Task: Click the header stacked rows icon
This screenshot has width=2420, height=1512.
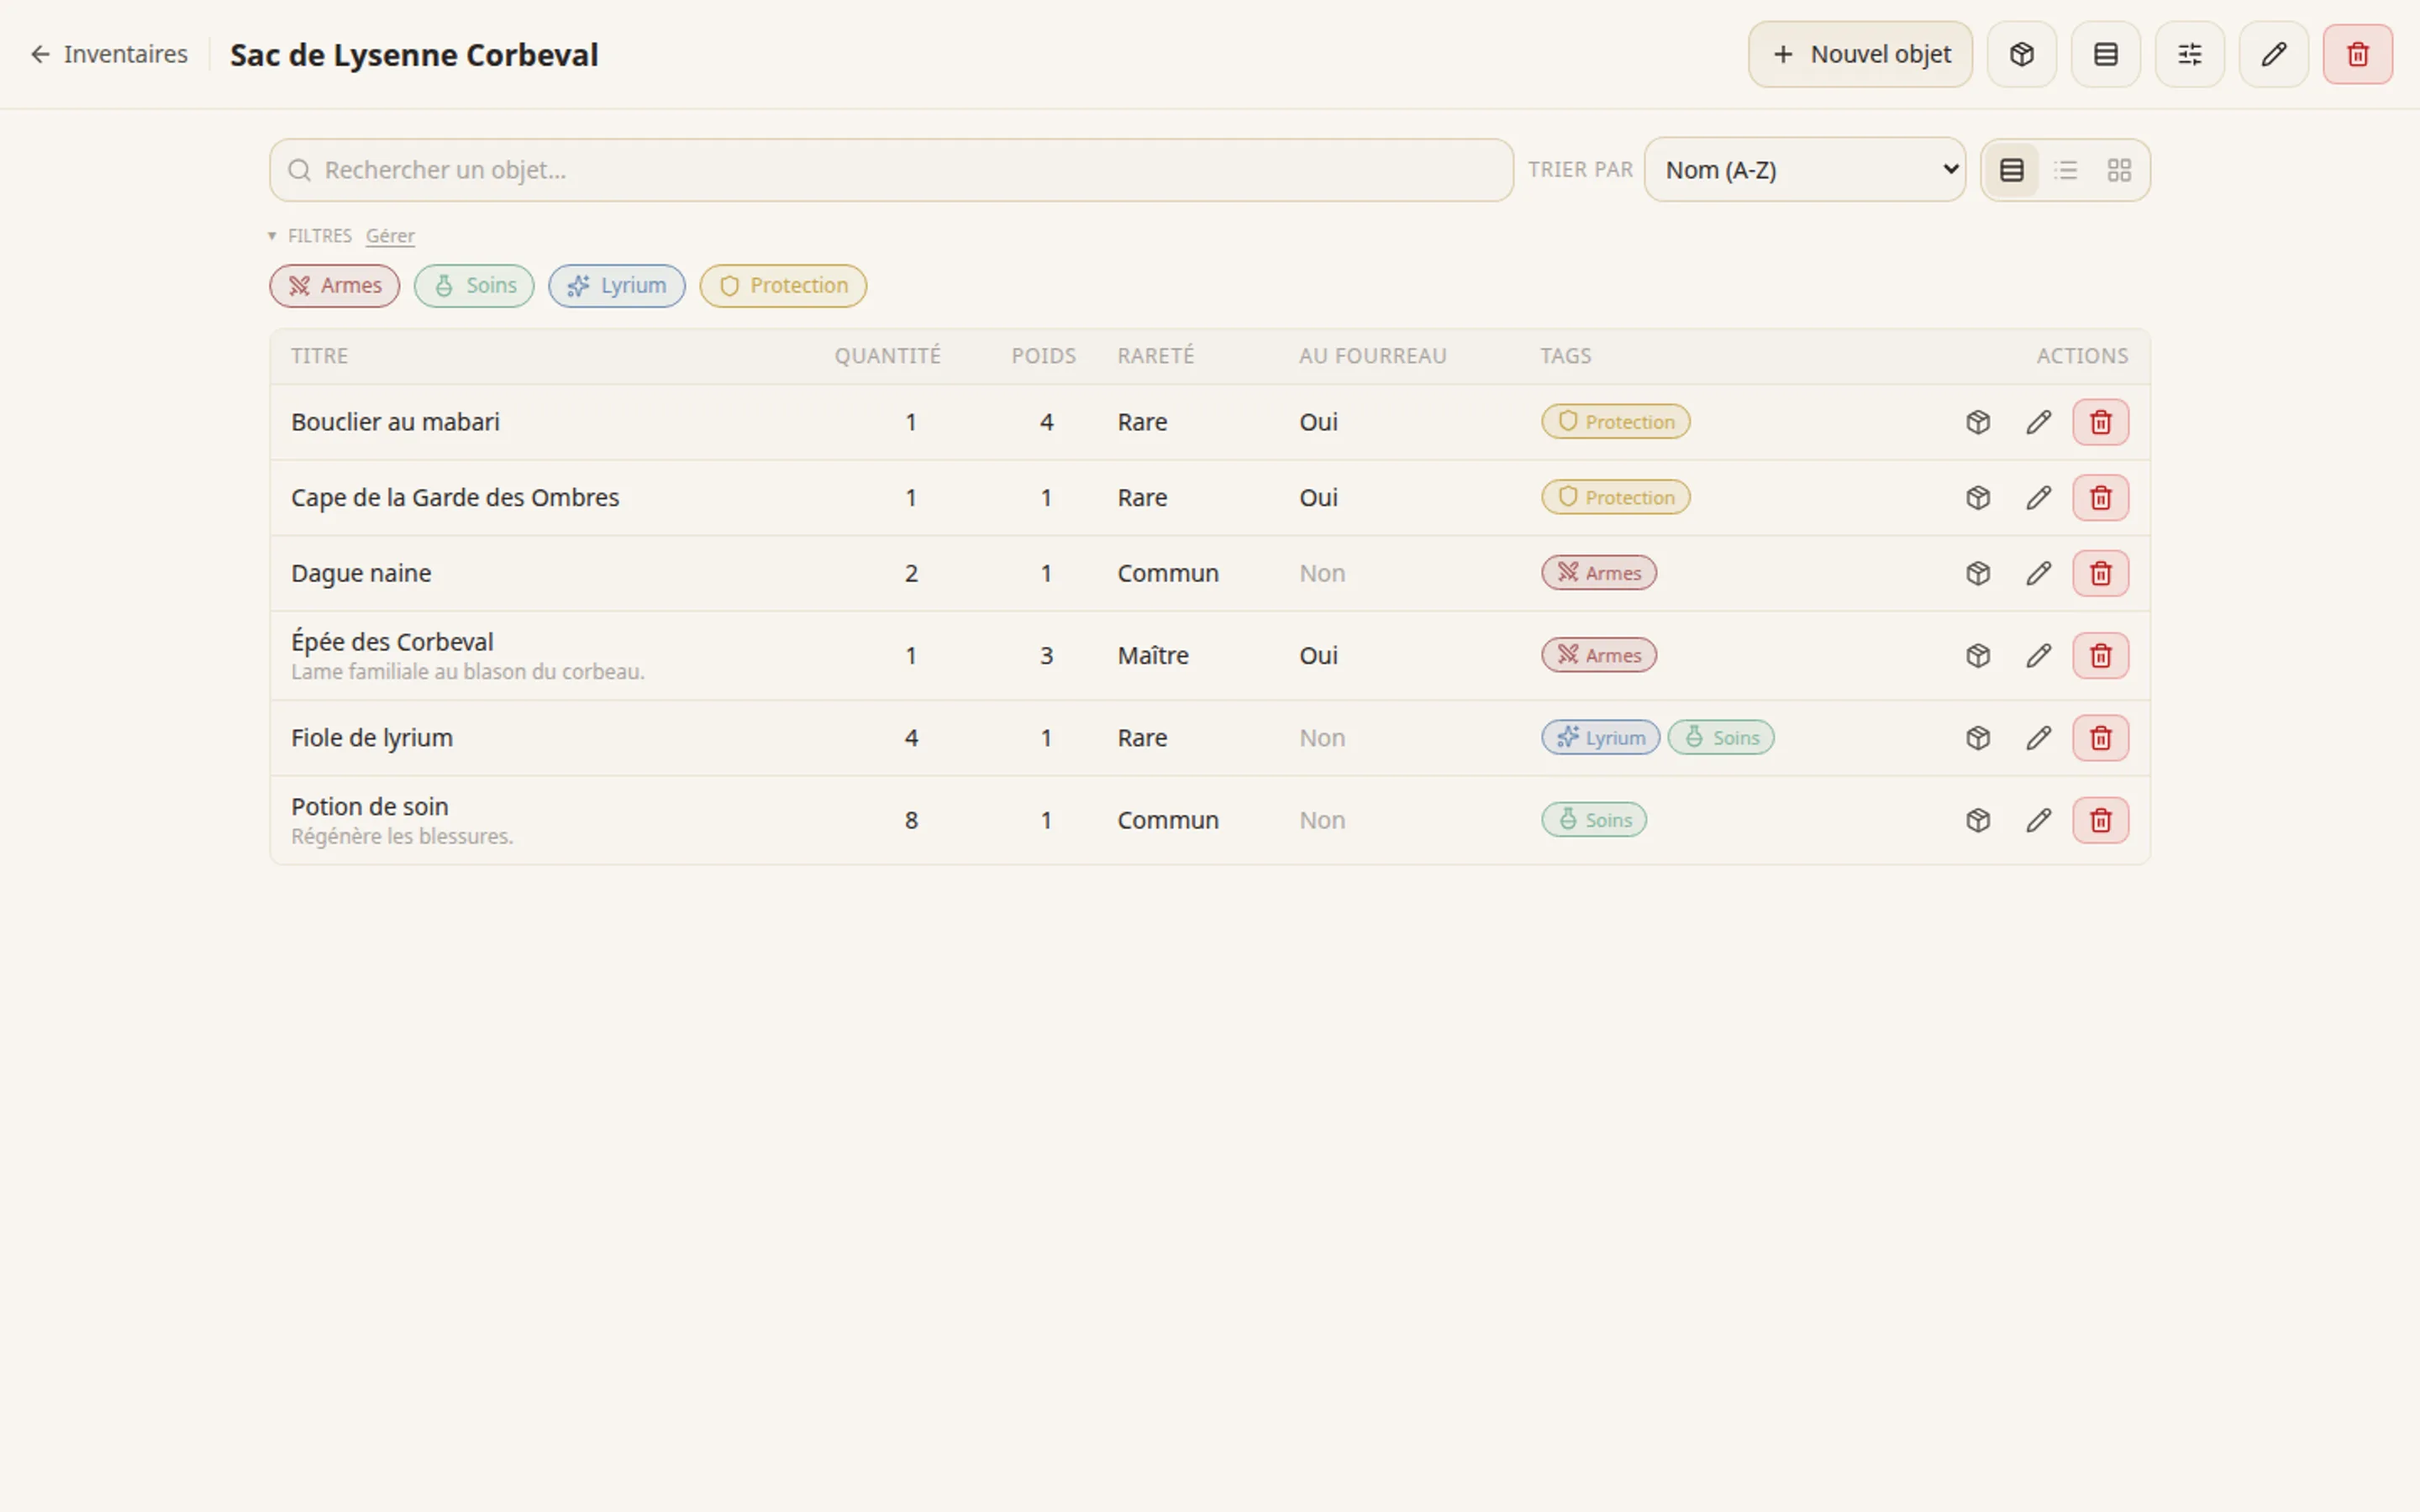Action: click(x=2105, y=54)
